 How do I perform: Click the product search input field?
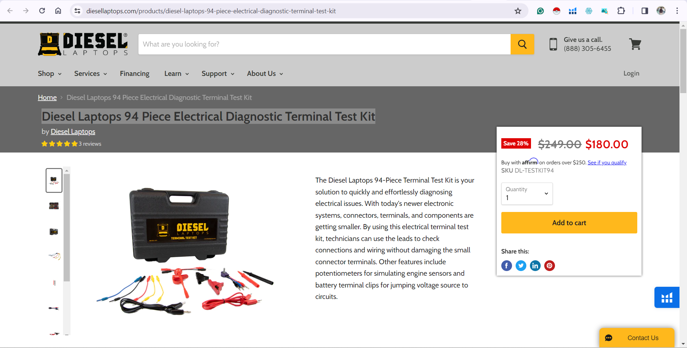click(x=324, y=44)
